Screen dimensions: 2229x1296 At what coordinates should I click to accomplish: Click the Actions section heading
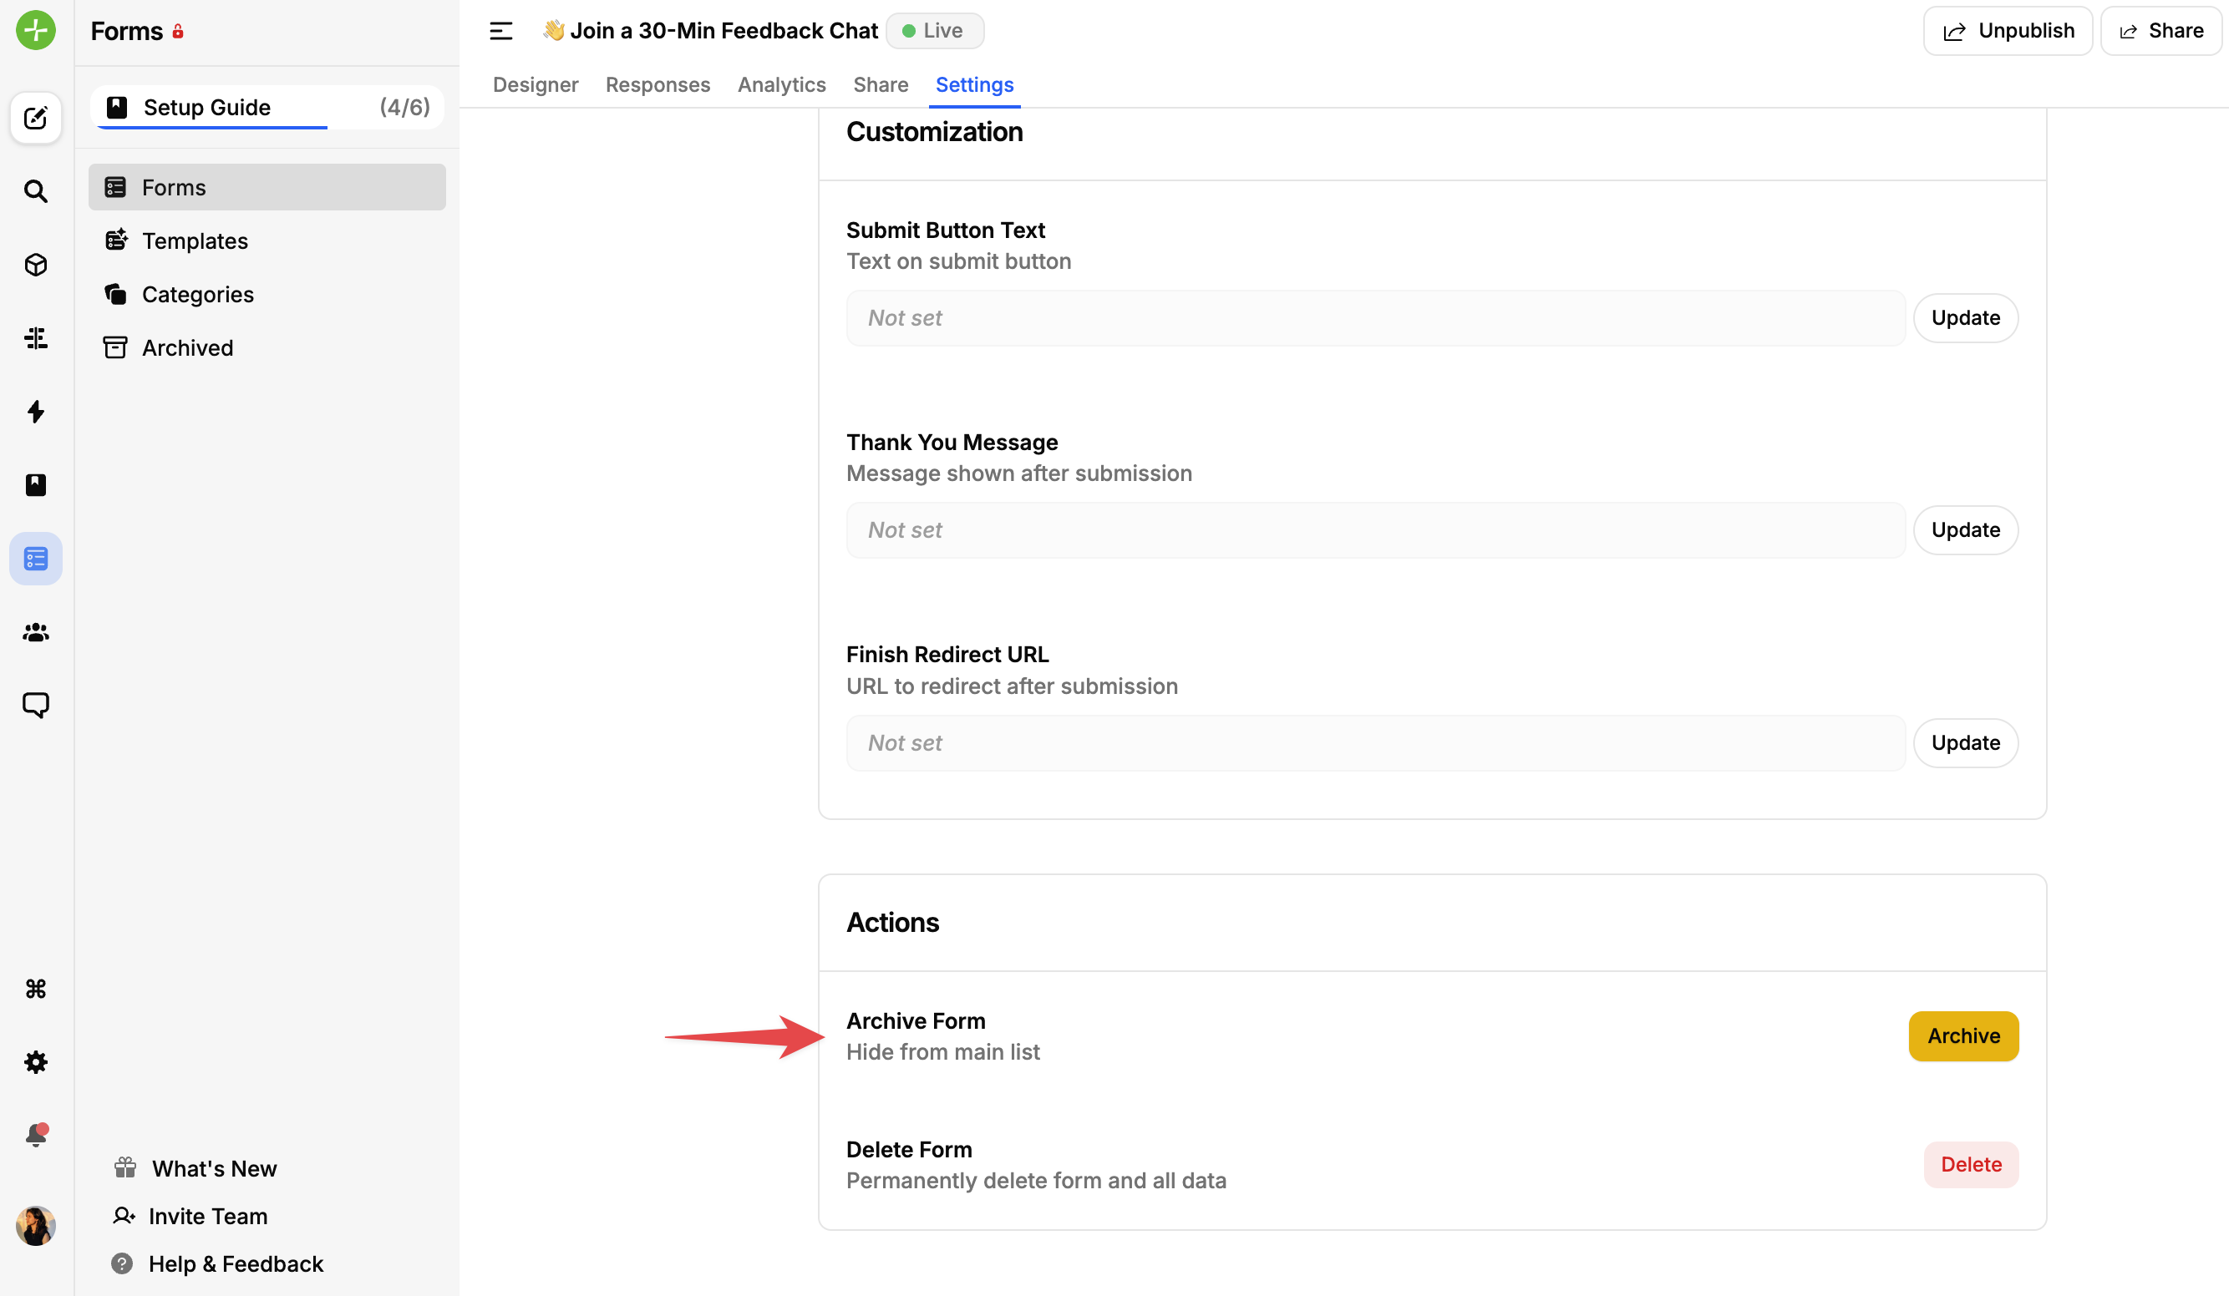(x=892, y=923)
